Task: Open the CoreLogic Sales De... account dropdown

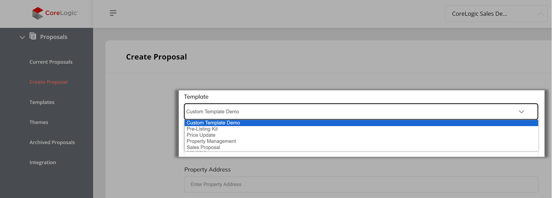Action: [496, 14]
